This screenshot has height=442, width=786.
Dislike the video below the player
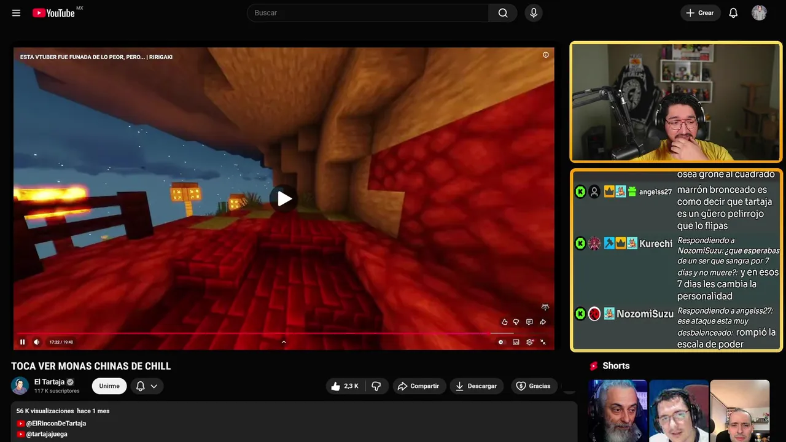tap(376, 386)
